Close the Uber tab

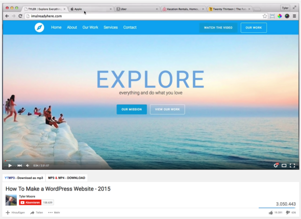[157, 9]
